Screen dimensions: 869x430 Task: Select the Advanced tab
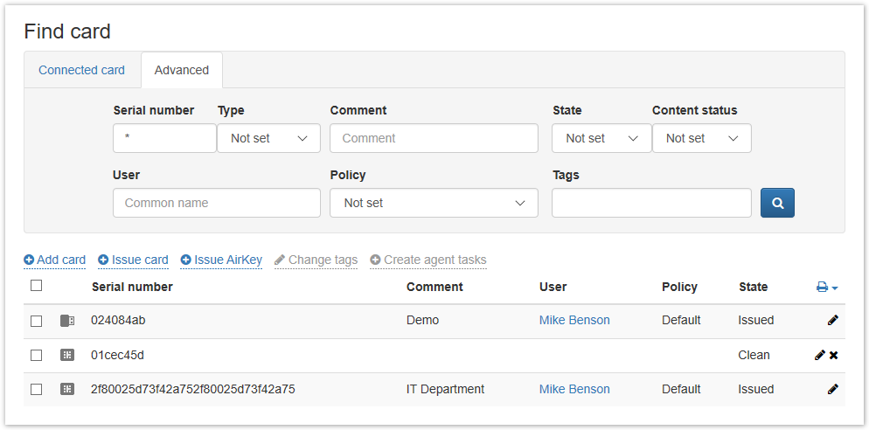click(x=182, y=70)
